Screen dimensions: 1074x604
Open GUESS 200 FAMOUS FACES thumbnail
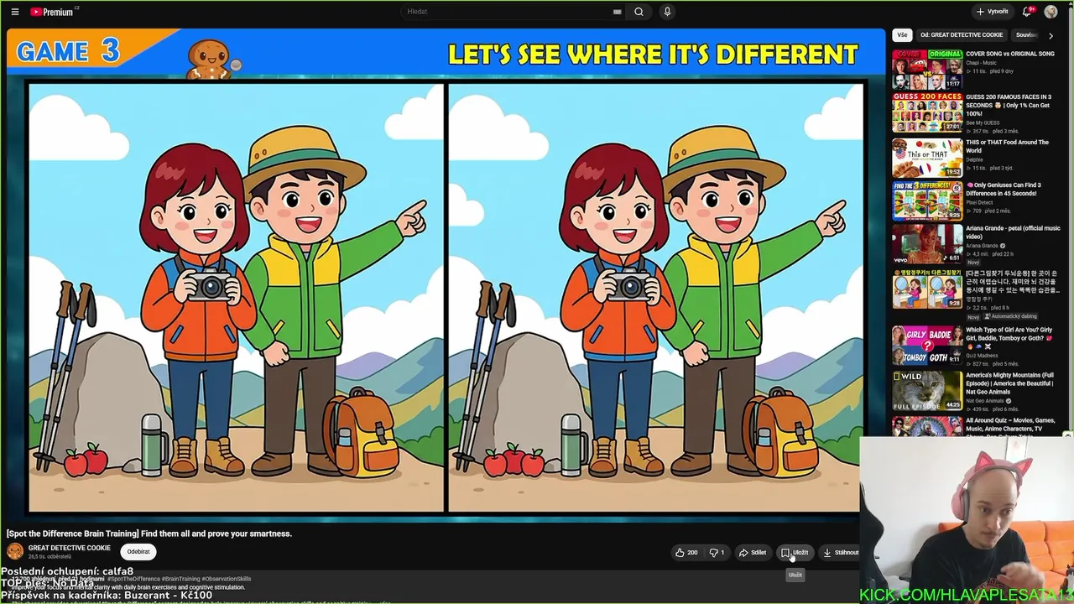[x=927, y=112]
